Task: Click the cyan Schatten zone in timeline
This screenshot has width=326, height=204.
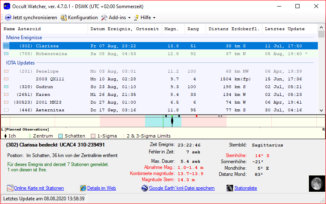Action: click(154, 121)
